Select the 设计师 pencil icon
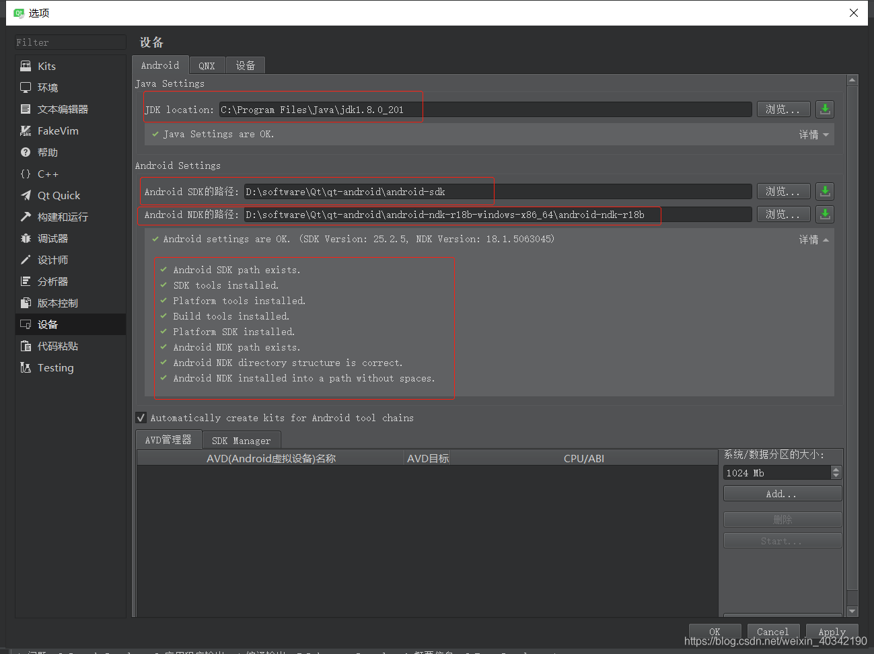 pos(26,260)
